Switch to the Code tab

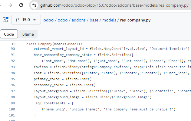9,34
